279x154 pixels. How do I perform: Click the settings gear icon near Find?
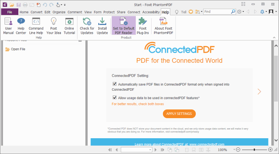239,12
